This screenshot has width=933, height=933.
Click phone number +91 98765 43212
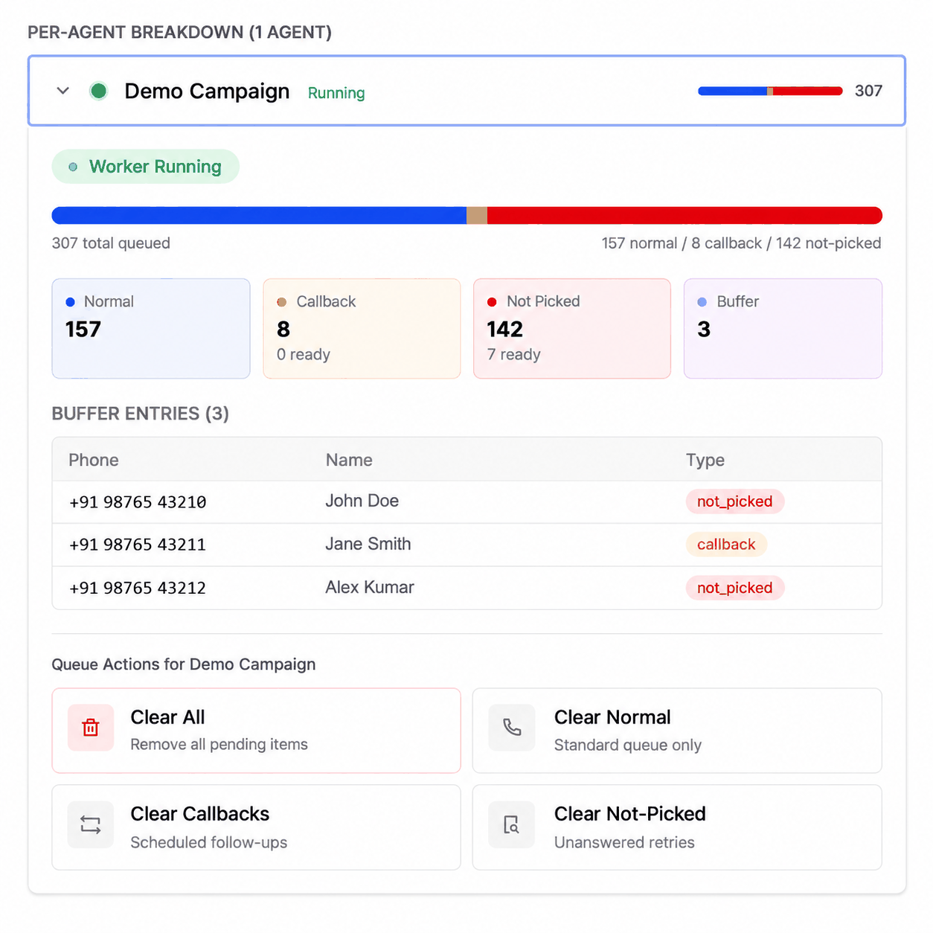138,588
